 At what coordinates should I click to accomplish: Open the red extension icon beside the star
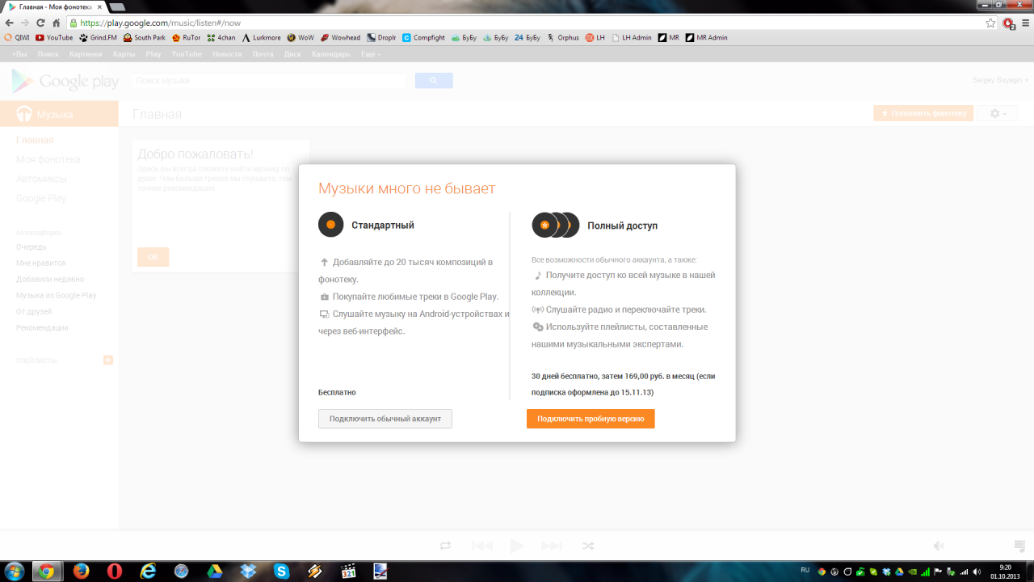(x=1008, y=23)
